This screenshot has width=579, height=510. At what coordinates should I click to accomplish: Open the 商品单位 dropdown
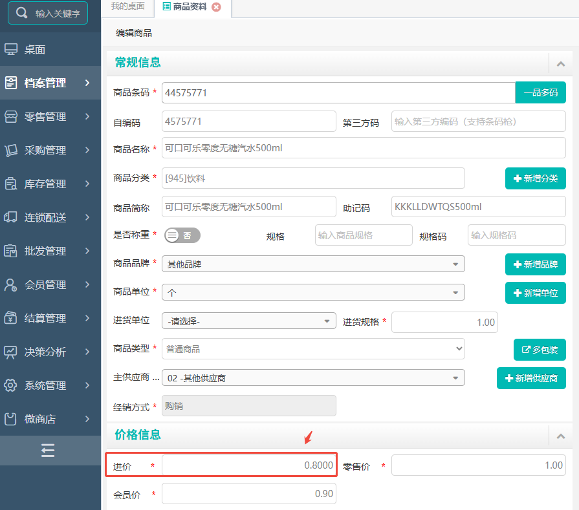313,293
